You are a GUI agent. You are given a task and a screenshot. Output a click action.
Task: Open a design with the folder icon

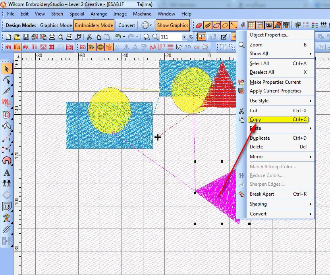tap(17, 37)
